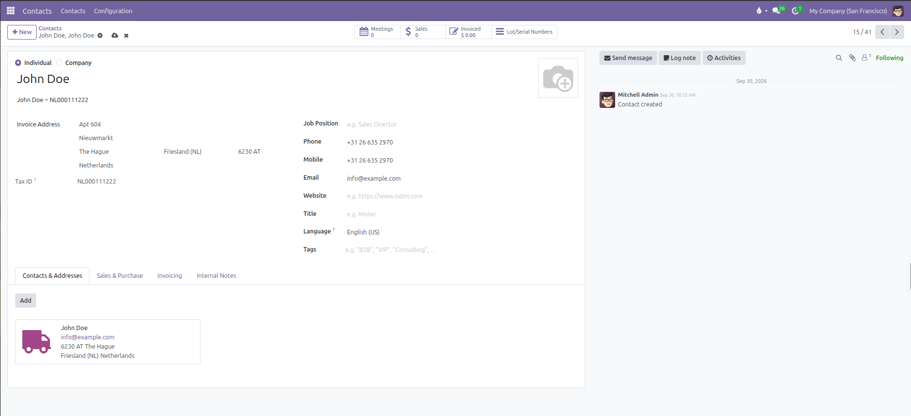Open the Meetings calendar stat button
911x416 pixels.
(x=377, y=32)
